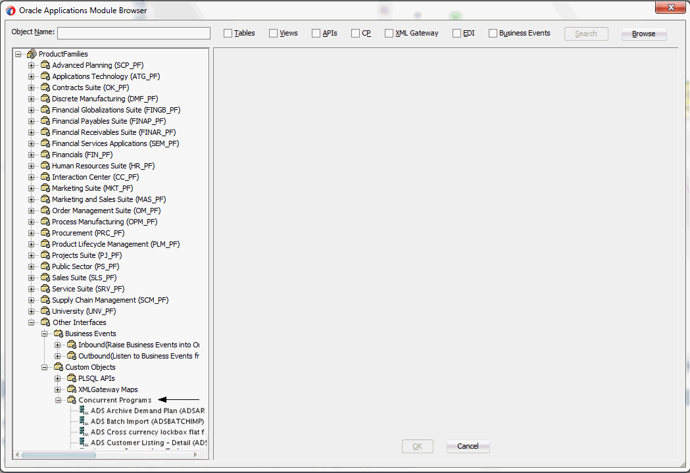Enable the Views checkbox

(273, 34)
